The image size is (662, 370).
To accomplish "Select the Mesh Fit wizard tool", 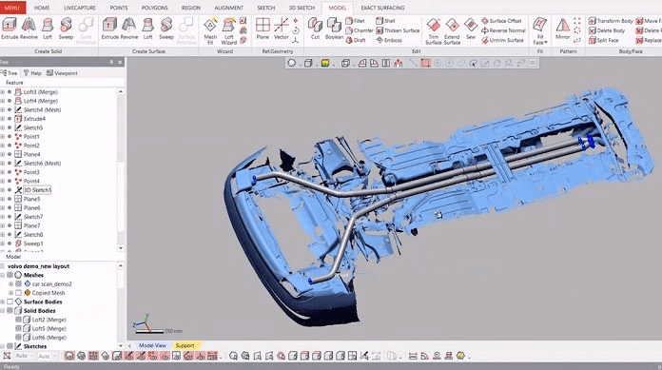I will (210, 30).
